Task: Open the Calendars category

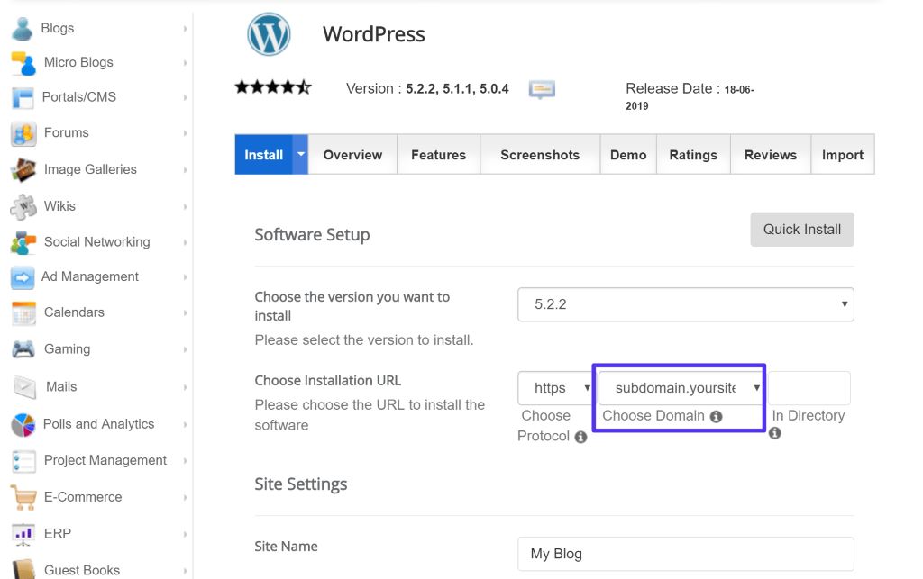Action: [x=74, y=312]
